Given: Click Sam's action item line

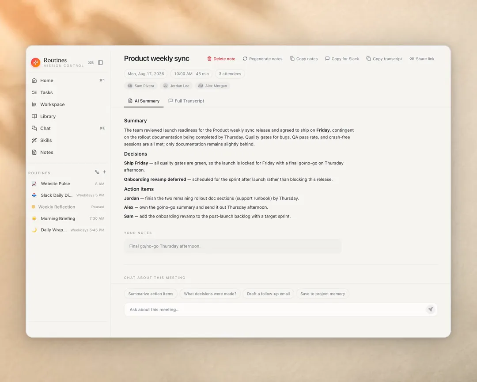Looking at the screenshot, I should pos(207,216).
